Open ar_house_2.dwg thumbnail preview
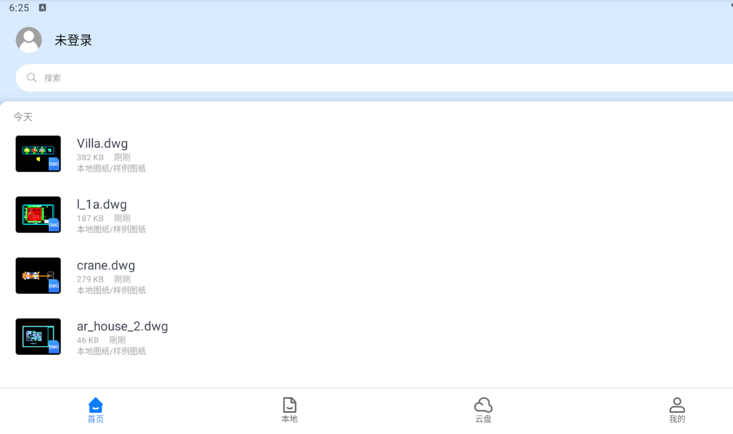733x434 pixels. point(38,337)
